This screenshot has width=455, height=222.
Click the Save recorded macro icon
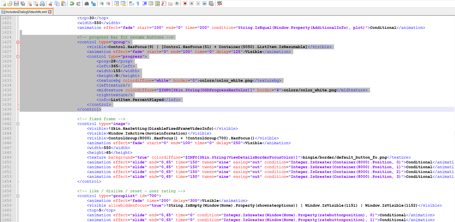(211, 4)
